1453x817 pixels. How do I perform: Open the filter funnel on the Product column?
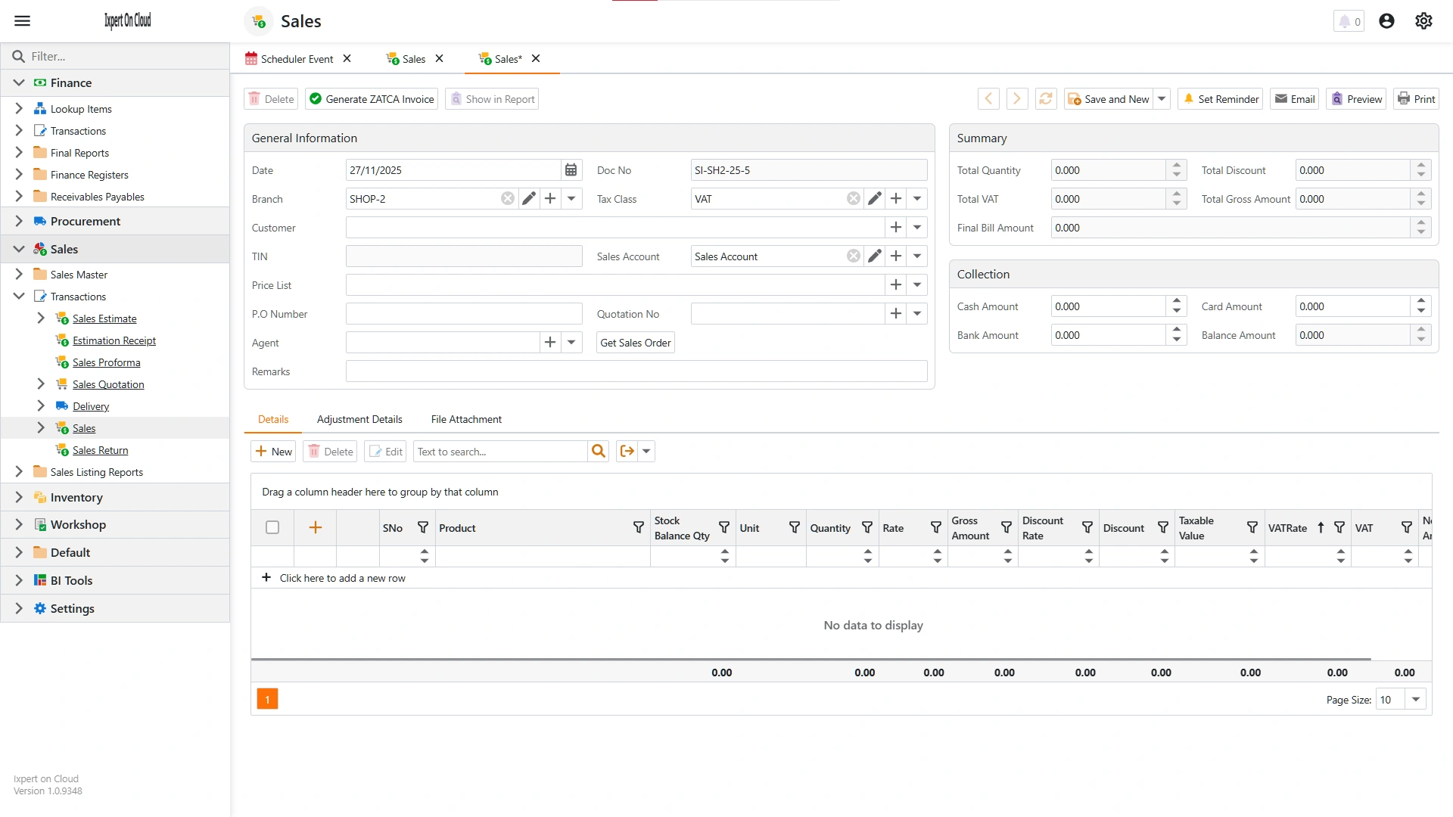pyautogui.click(x=639, y=527)
